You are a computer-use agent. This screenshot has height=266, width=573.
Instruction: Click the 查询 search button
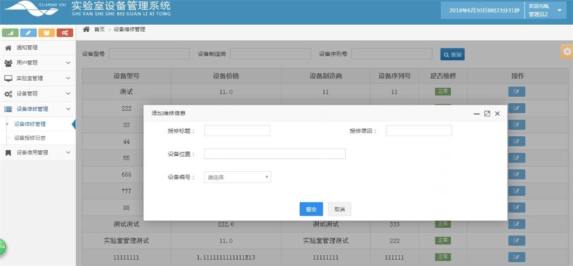453,55
